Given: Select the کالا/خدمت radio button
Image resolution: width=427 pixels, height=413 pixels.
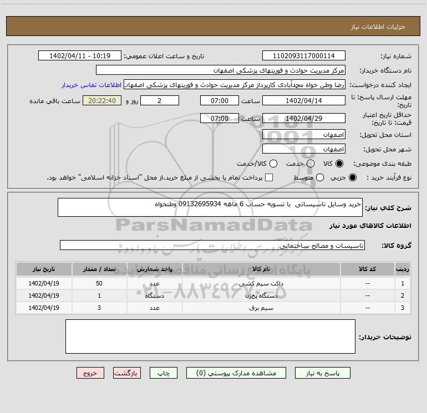Looking at the screenshot, I should 273,164.
